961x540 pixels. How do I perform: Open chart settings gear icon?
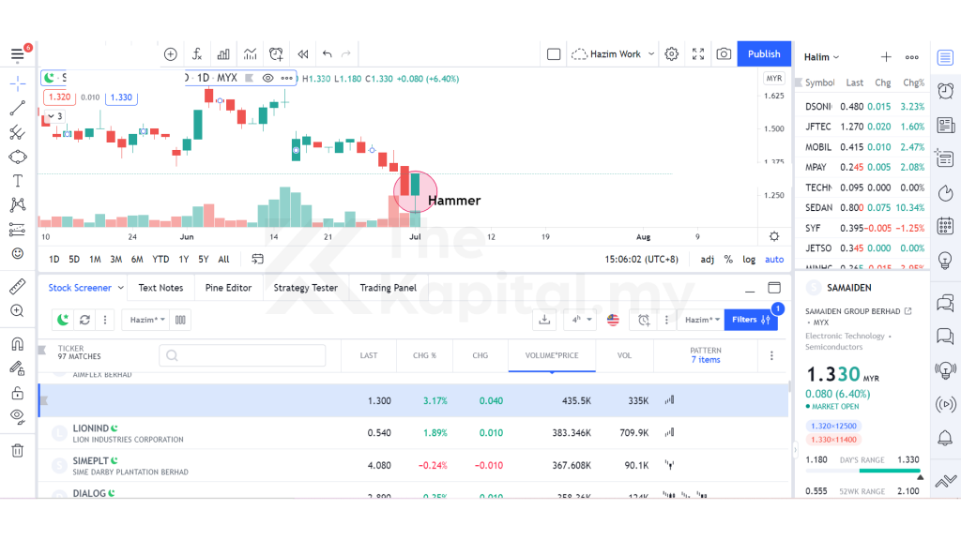click(672, 54)
